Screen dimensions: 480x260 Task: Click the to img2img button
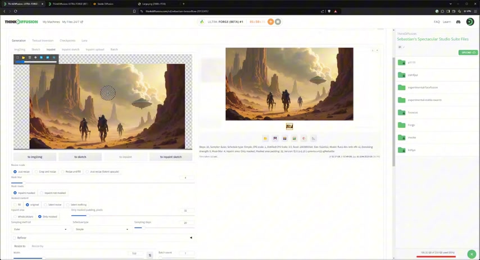coord(35,157)
